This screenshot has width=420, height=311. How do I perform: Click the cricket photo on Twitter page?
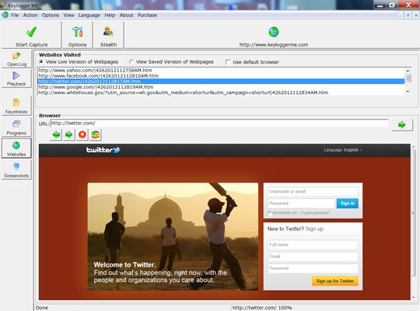pos(173,236)
